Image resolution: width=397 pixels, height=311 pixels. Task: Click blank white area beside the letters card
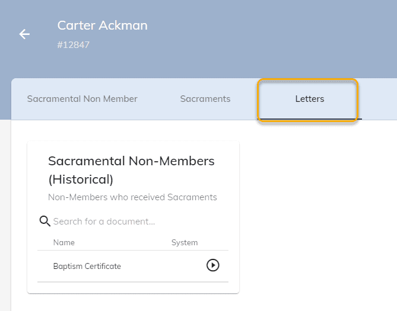click(x=316, y=215)
